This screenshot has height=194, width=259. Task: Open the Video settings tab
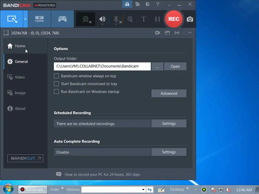click(x=26, y=77)
